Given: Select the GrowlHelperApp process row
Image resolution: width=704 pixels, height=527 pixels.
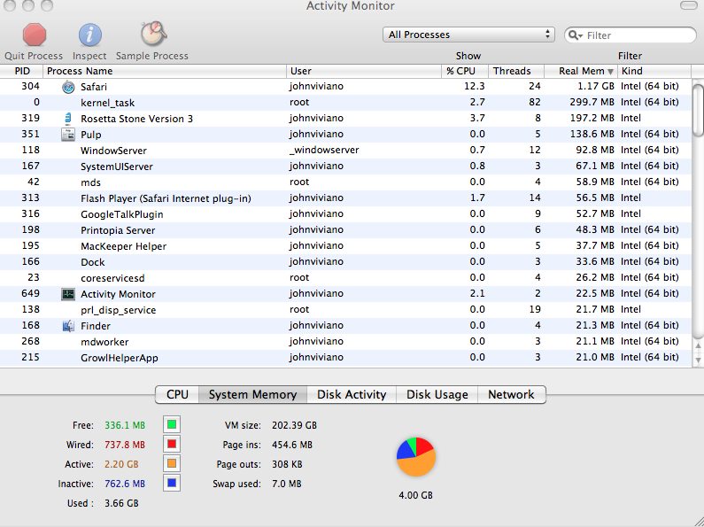Looking at the screenshot, I should pyautogui.click(x=345, y=358).
